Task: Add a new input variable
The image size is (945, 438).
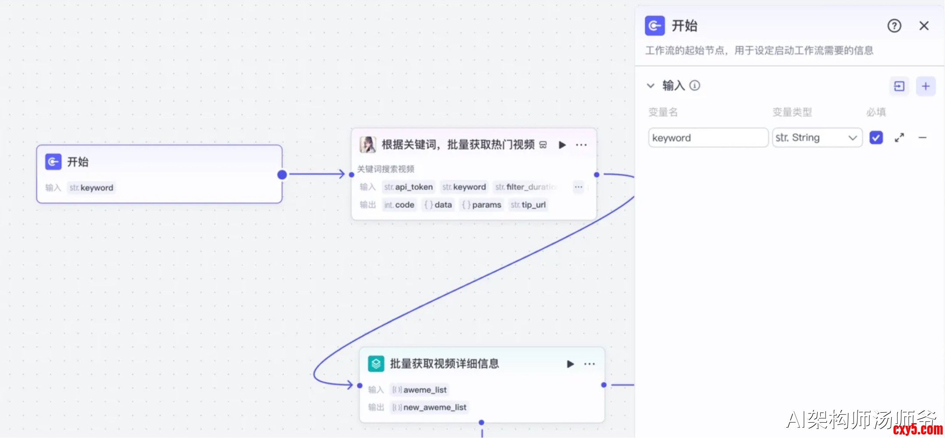Action: [925, 86]
